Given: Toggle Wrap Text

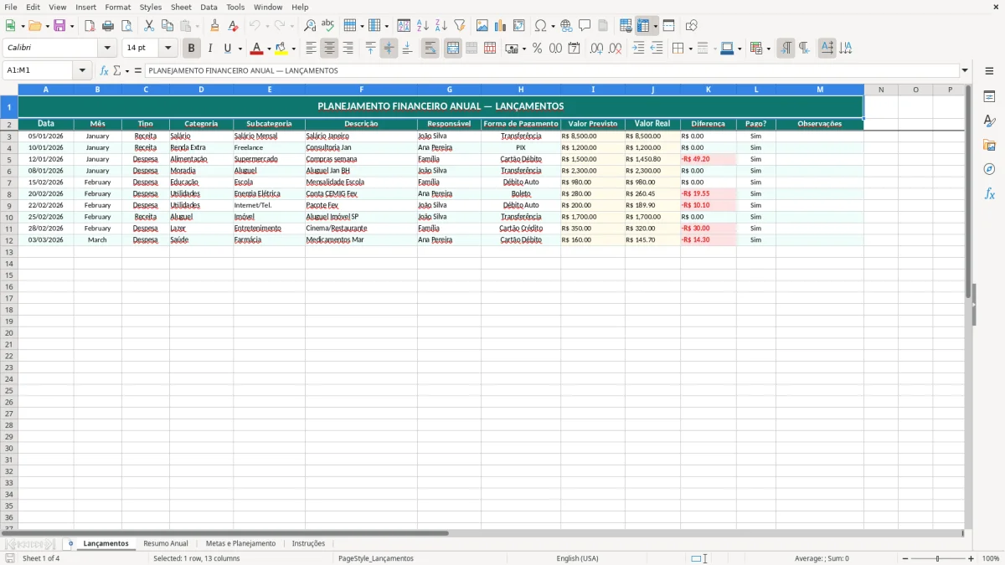Looking at the screenshot, I should (430, 49).
